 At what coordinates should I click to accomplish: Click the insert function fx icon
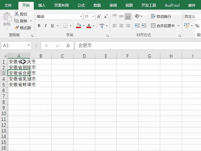[68, 46]
